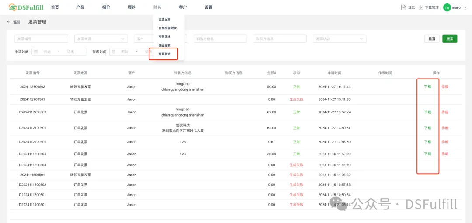Click the 返回 back arrow
472x223 pixels.
(9, 22)
